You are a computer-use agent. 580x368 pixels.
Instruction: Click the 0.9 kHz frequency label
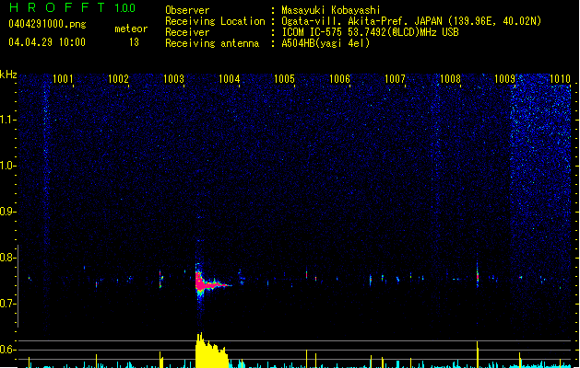point(8,212)
